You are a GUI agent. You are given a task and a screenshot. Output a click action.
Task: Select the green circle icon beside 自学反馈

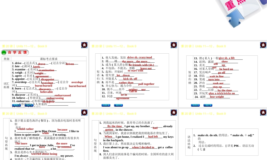coord(4,52)
